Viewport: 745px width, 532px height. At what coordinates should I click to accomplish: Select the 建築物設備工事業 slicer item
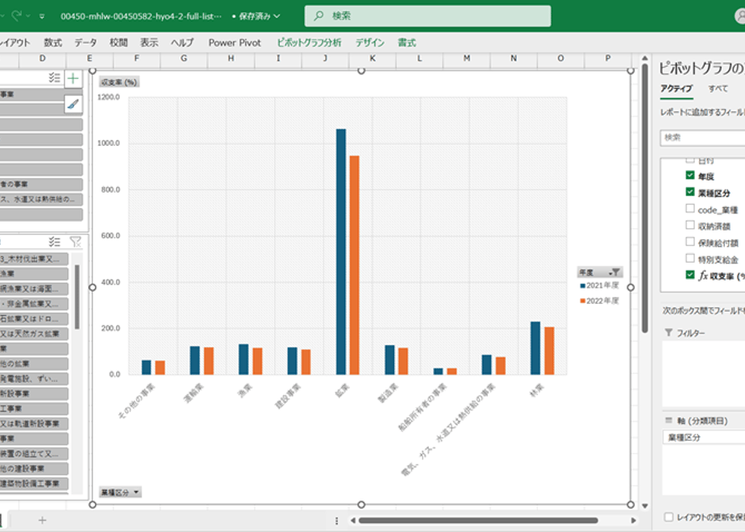(34, 484)
